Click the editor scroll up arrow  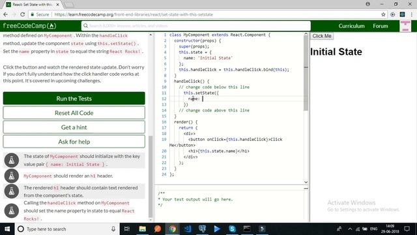tap(306, 34)
